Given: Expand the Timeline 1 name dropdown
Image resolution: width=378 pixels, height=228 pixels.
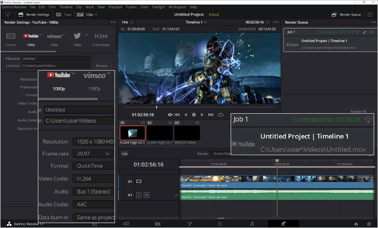Looking at the screenshot, I should [206, 22].
